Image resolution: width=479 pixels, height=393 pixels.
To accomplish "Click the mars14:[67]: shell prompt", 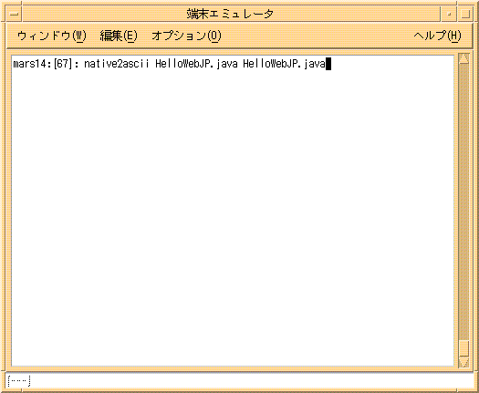I will pos(47,65).
